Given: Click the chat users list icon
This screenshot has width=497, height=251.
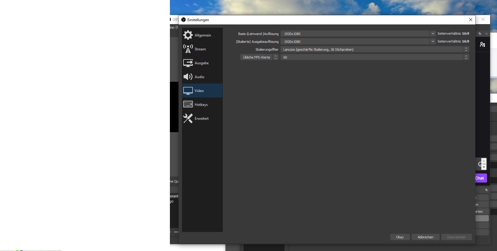Looking at the screenshot, I should click(x=482, y=45).
